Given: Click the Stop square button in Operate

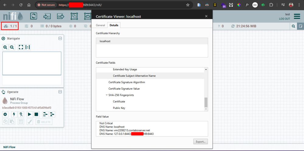Looking at the screenshot, I should point(36,114).
